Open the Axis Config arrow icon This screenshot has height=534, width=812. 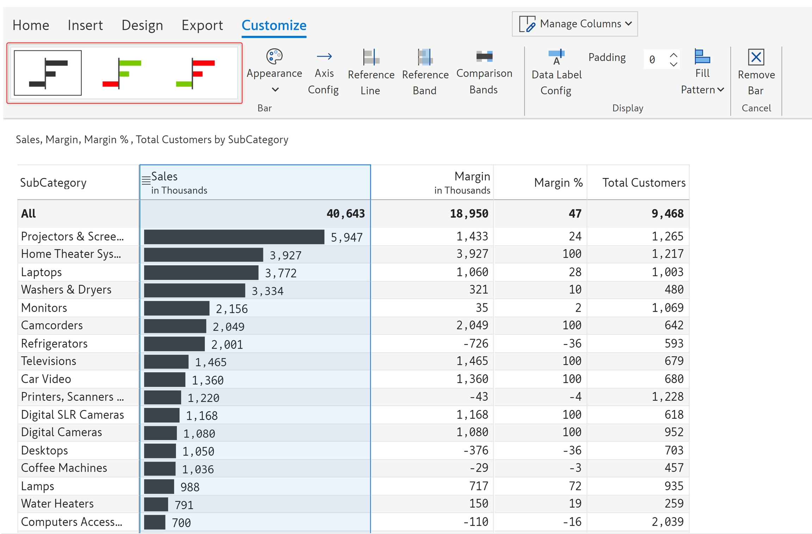pos(324,56)
